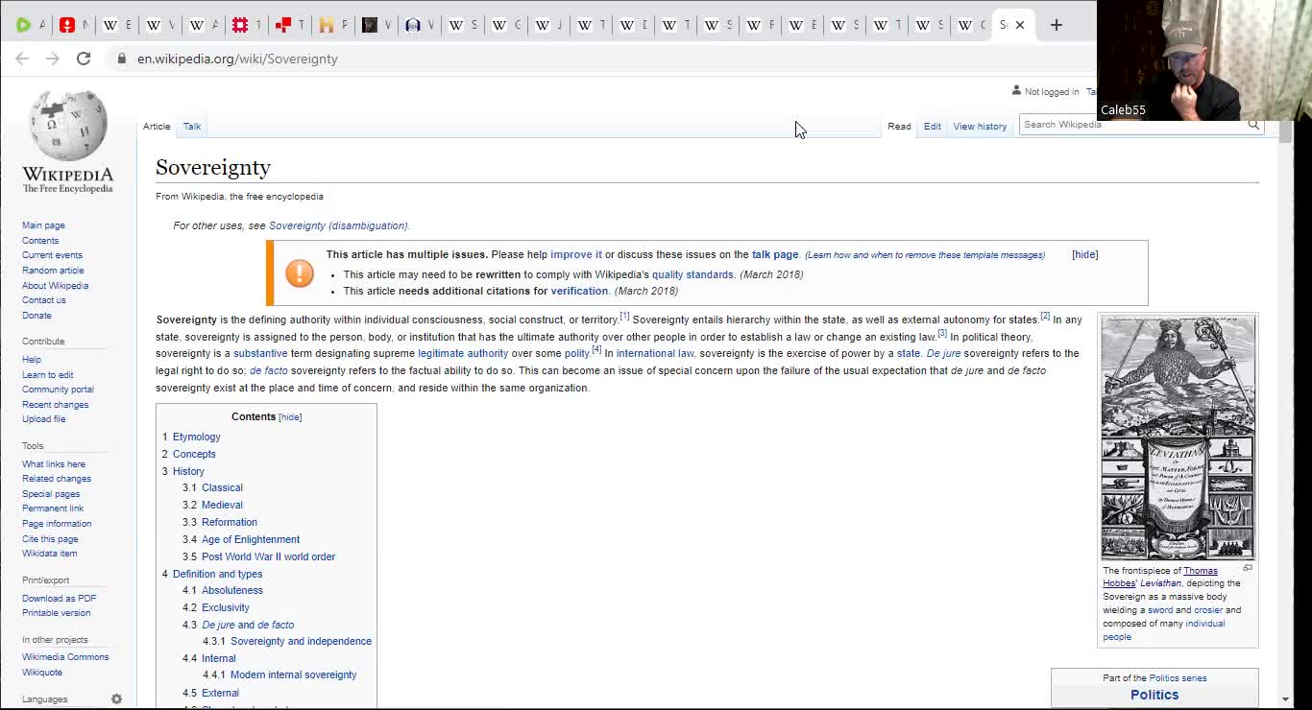Go forward using the browser forward arrow
The image size is (1312, 710).
pyautogui.click(x=53, y=59)
